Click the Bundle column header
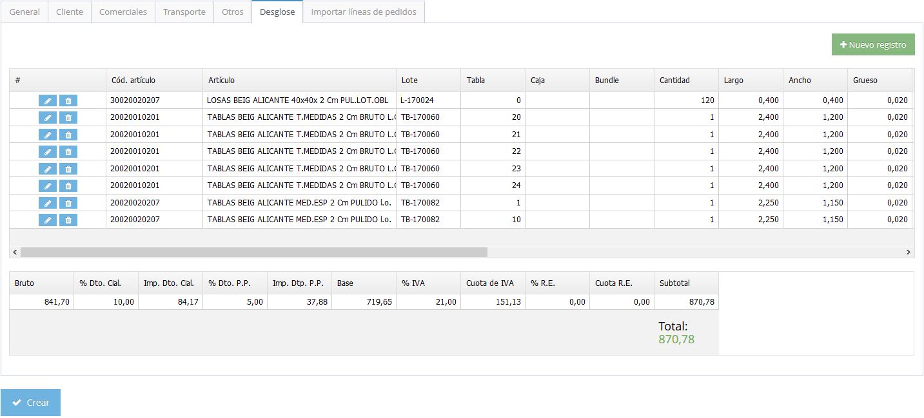 tap(622, 81)
